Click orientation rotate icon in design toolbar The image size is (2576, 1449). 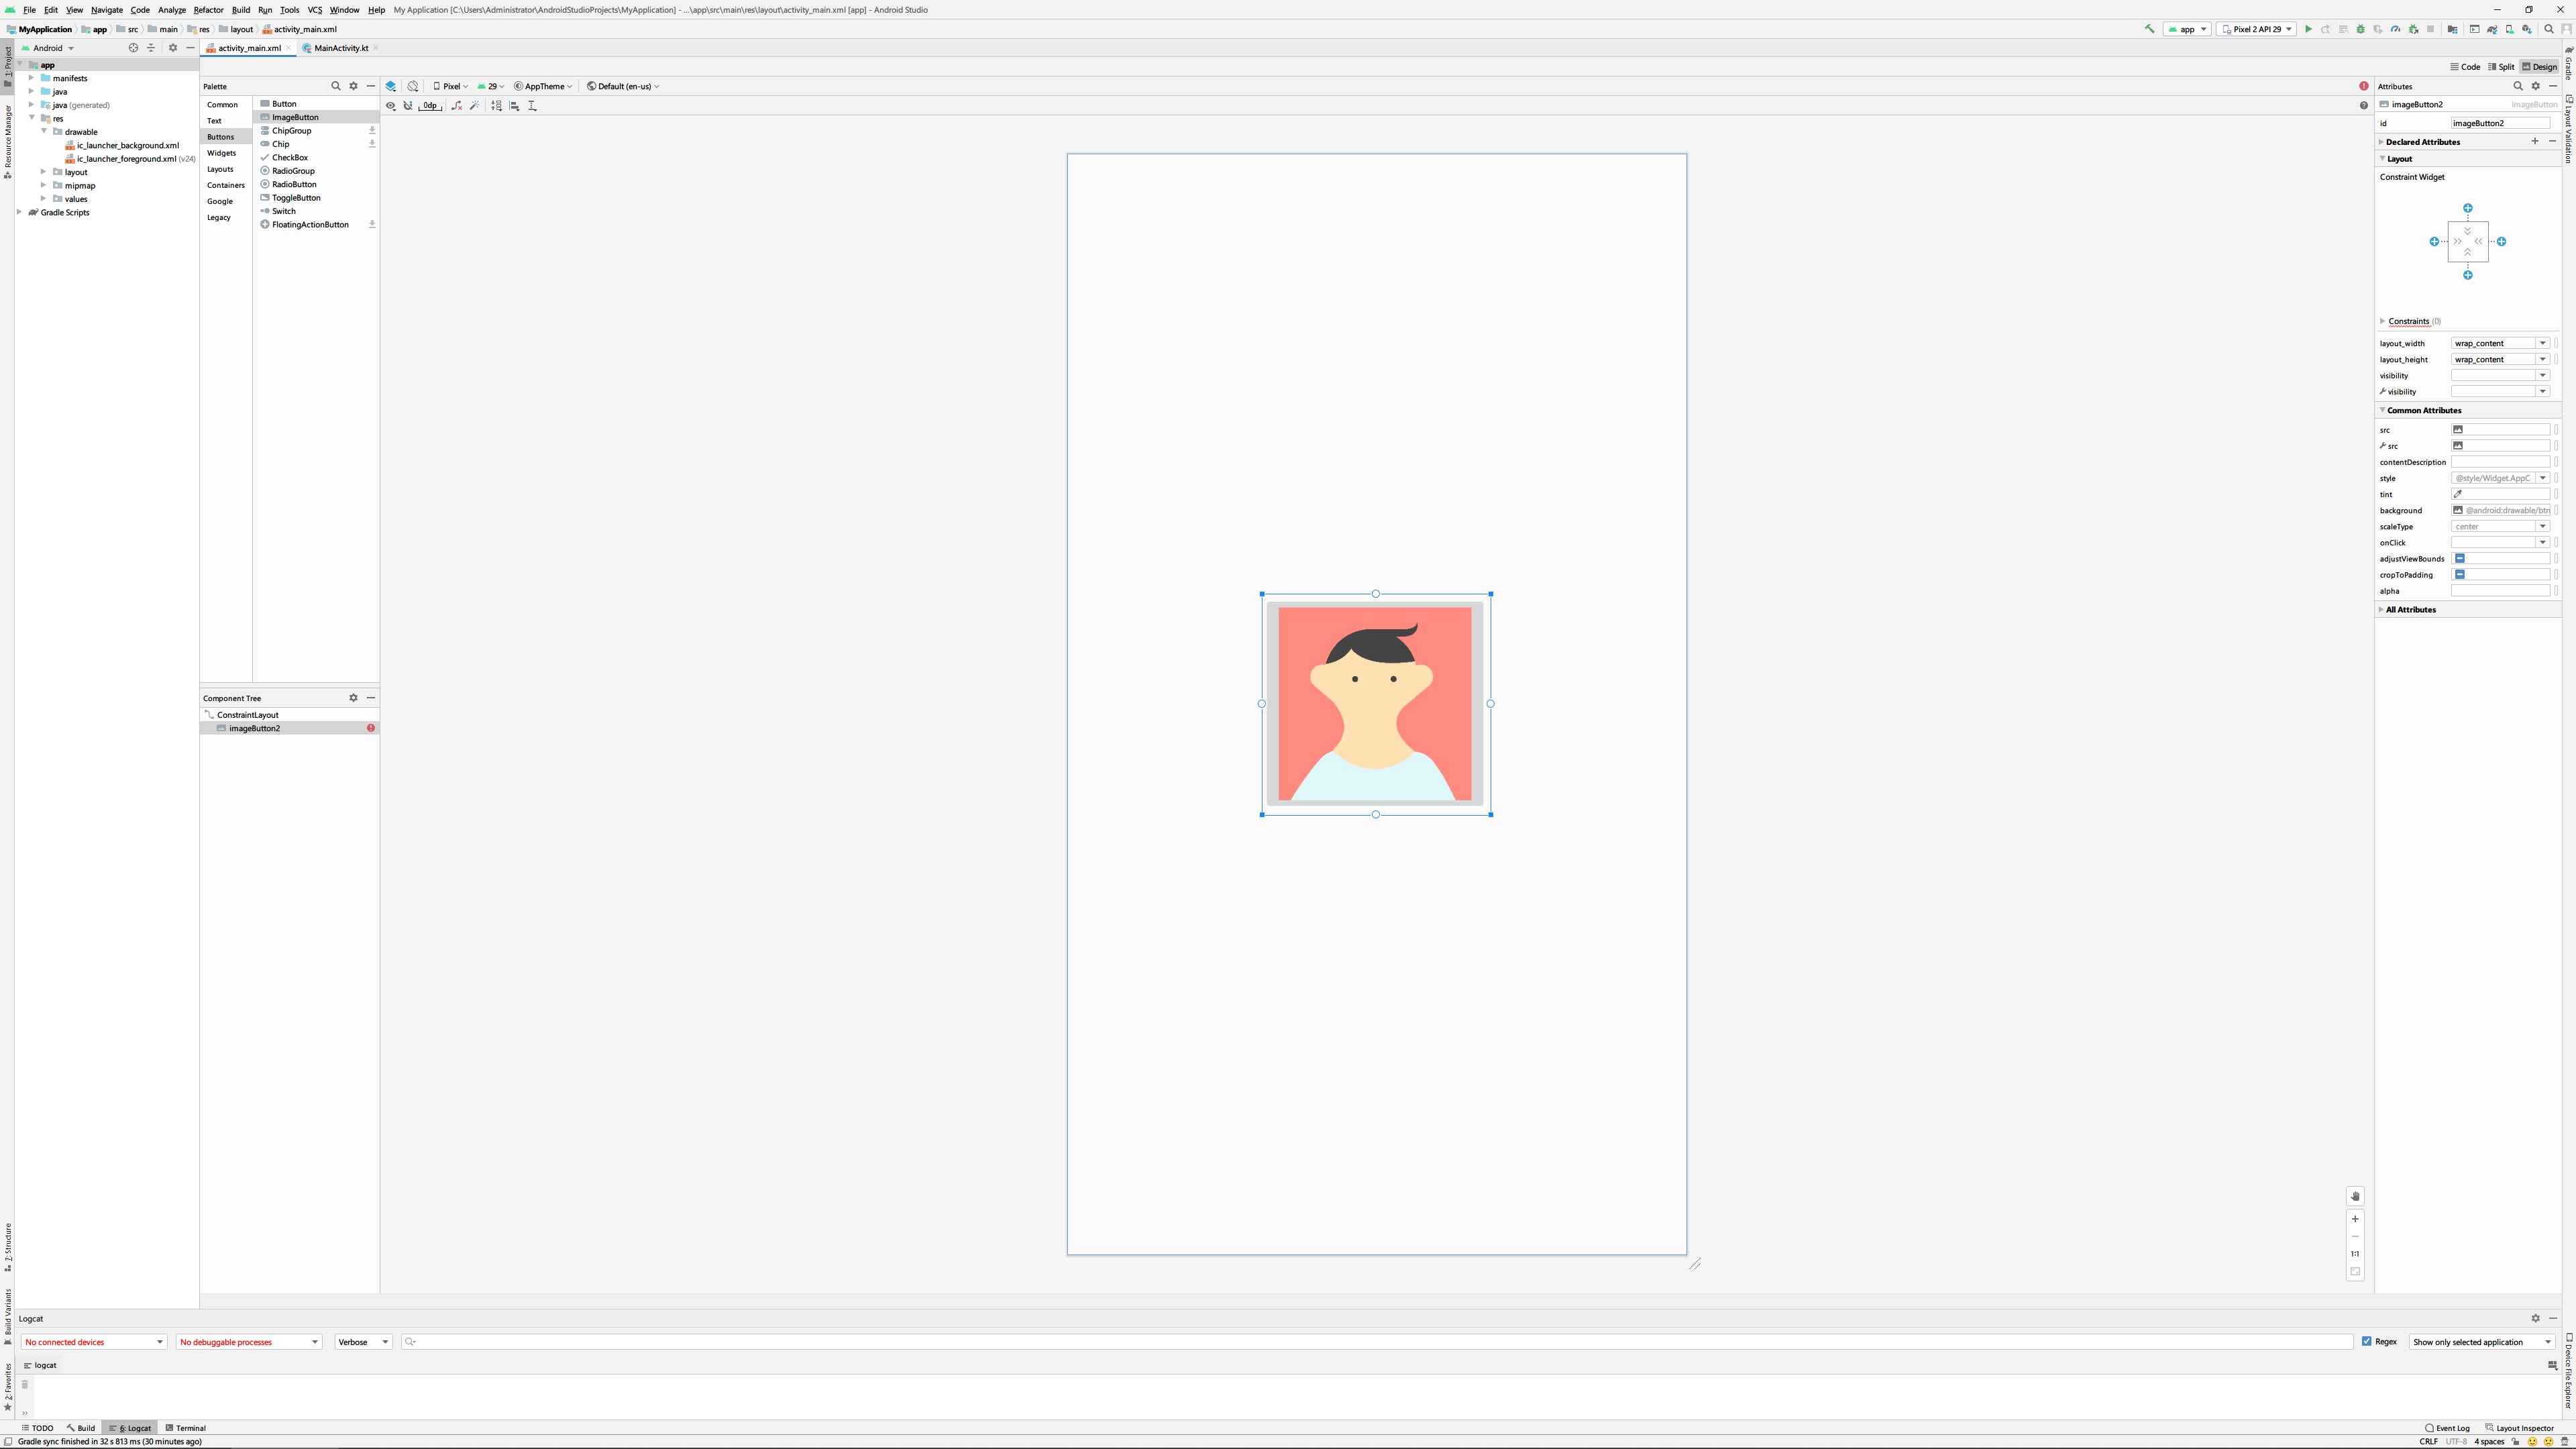[x=413, y=86]
